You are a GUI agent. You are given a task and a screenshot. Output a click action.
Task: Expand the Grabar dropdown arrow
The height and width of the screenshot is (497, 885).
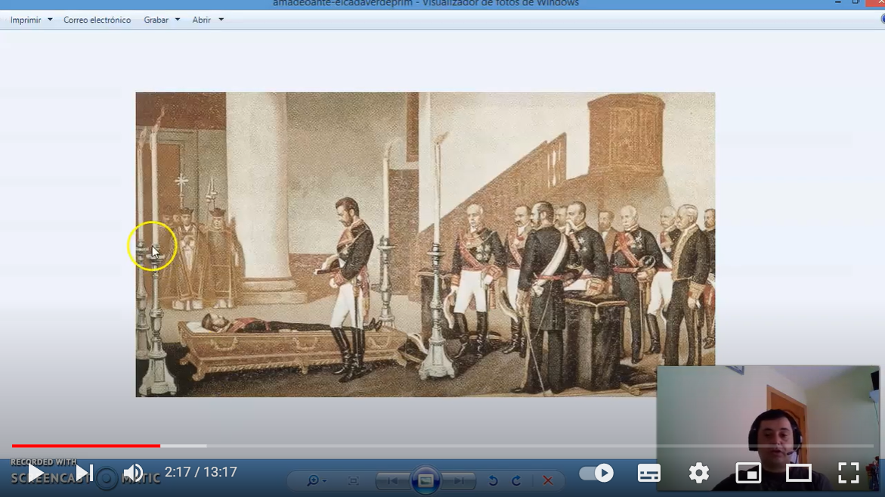pos(177,19)
